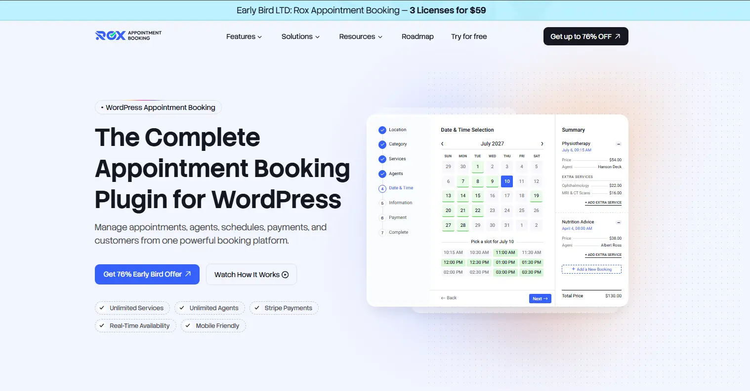
Task: Click the Mobile Friendly feature pill
Action: coord(213,326)
